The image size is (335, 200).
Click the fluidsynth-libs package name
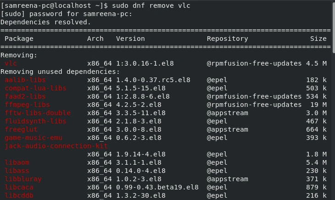click(35, 121)
